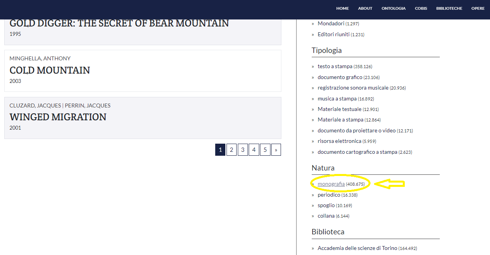Viewport: 490px width, 255px height.
Task: Filter results by periodico
Action: [x=329, y=195]
